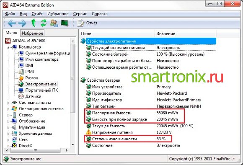
Task: Click the Отображение monitor icon
Action: point(14,121)
